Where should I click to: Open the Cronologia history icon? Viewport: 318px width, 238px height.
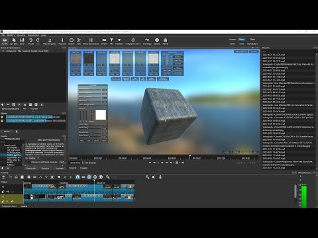(x=147, y=41)
